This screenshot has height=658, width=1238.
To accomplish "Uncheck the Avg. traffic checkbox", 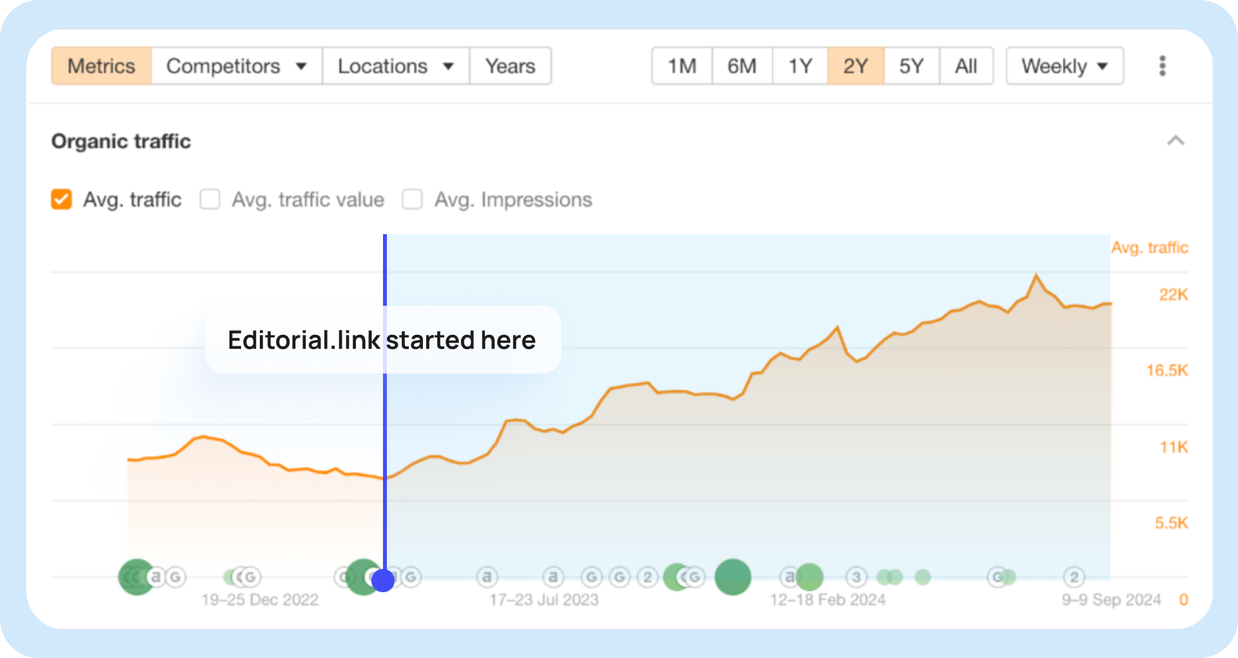I will pos(61,199).
